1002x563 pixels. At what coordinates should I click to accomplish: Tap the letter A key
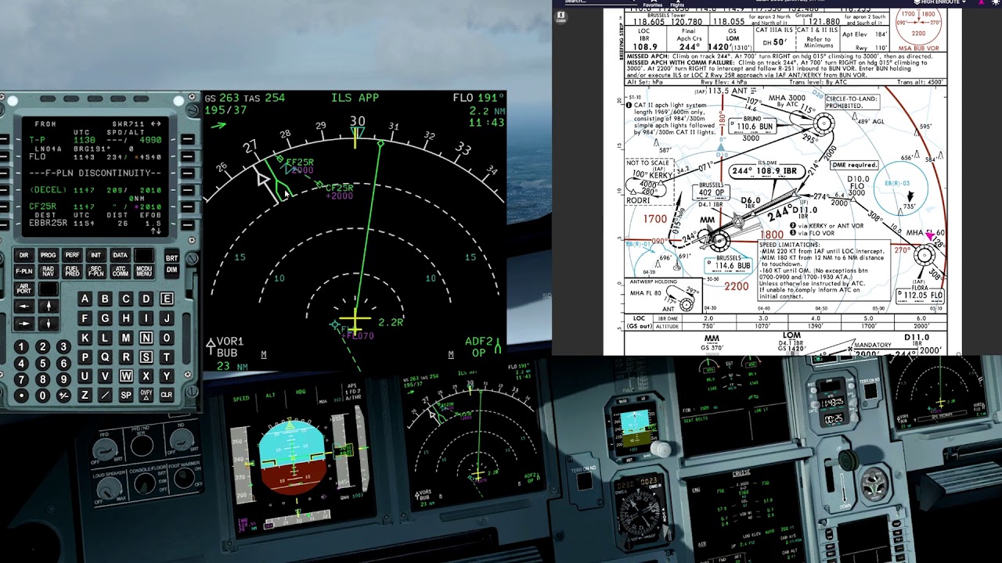[85, 299]
